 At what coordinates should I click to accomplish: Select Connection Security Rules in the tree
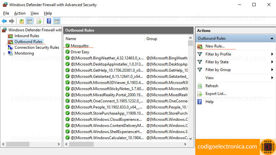pyautogui.click(x=37, y=47)
